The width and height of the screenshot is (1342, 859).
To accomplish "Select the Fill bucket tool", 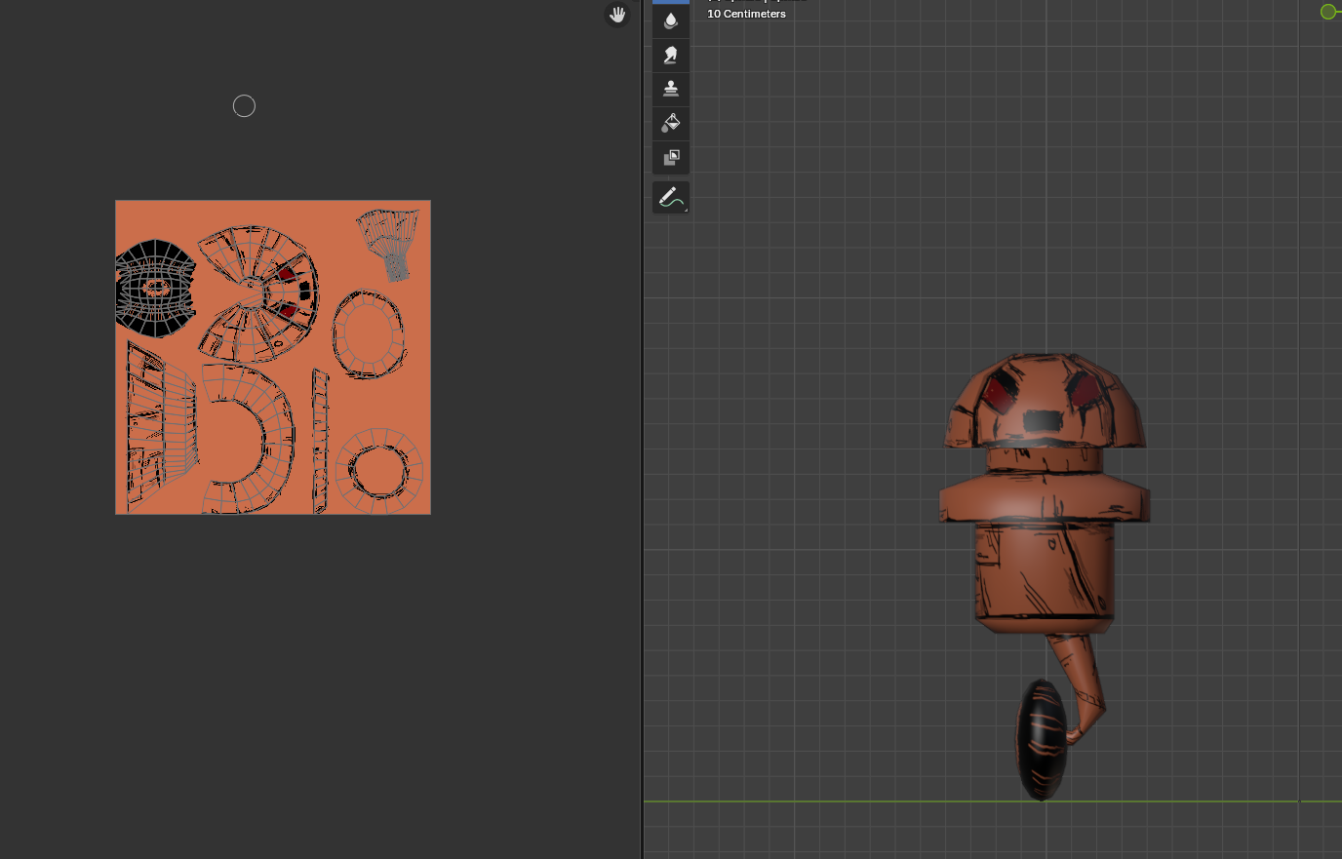I will pyautogui.click(x=671, y=123).
